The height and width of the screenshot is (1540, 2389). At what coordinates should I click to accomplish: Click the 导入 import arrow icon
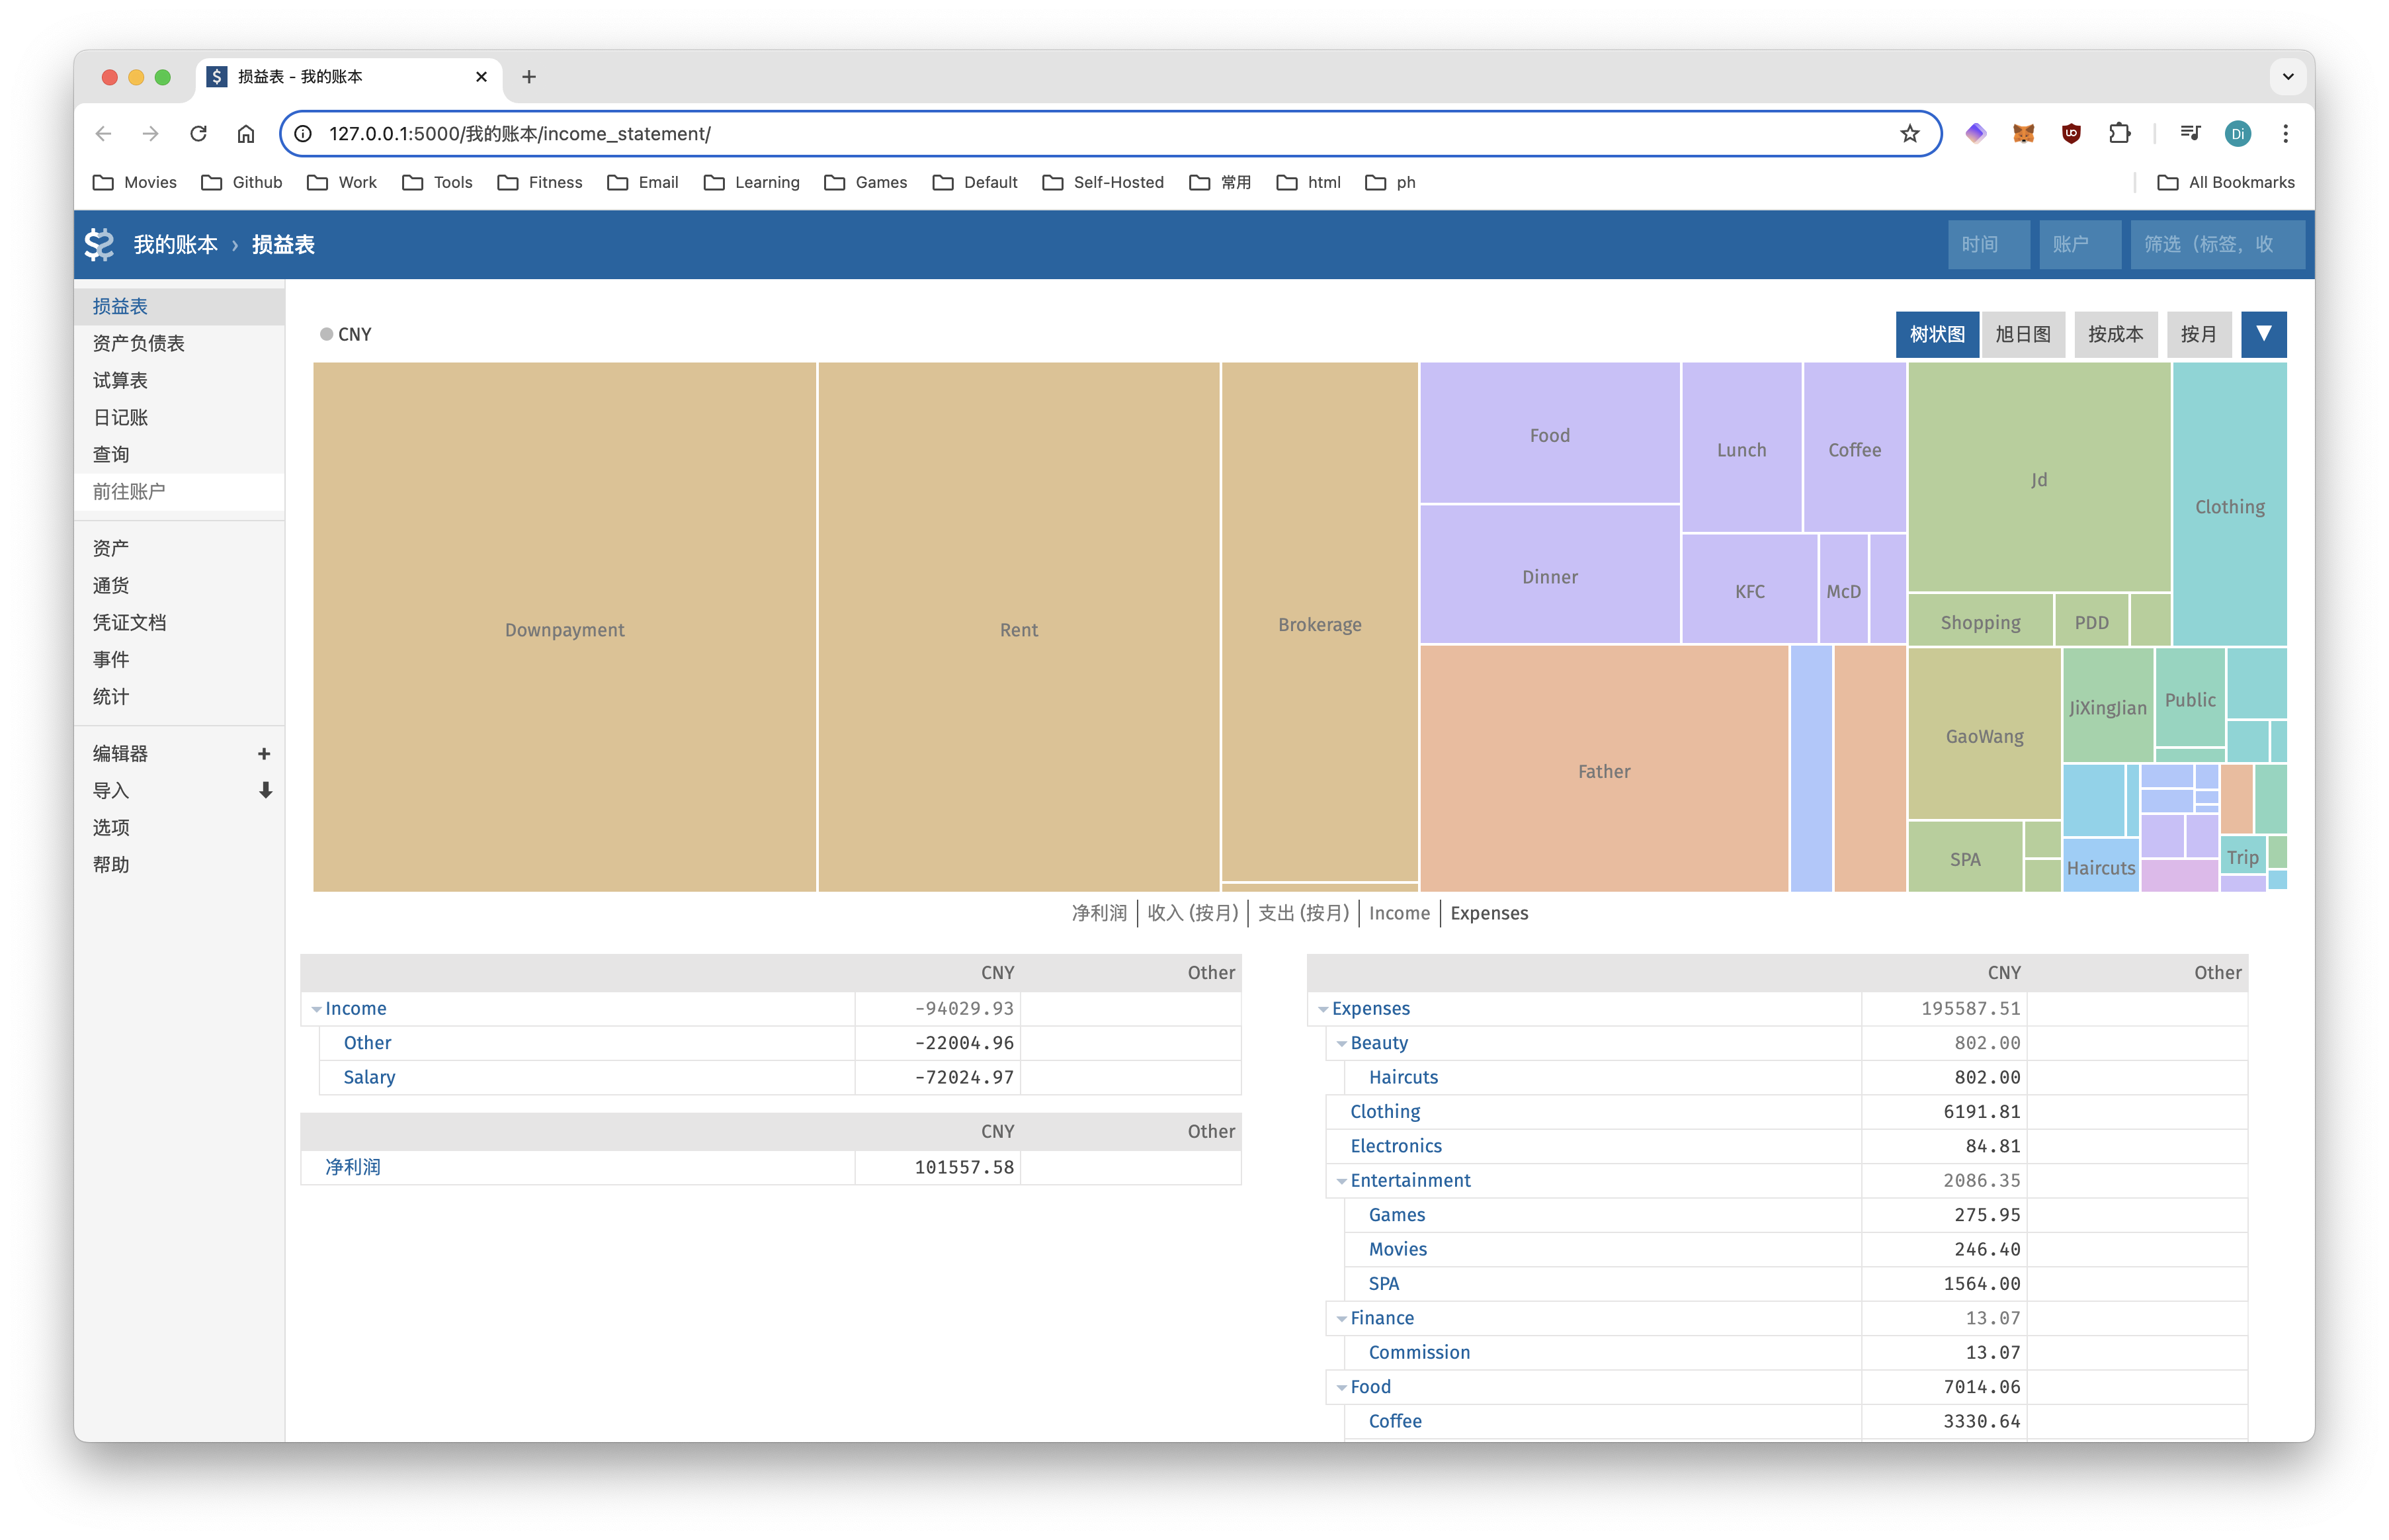click(265, 791)
